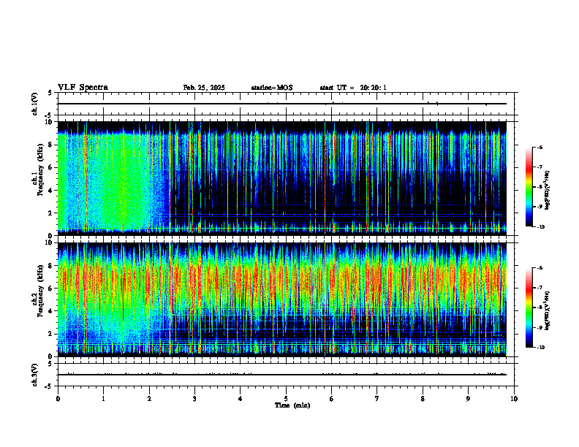The image size is (579, 447).
Task: Click the '3' tick on the Time axis
Action: (x=194, y=399)
